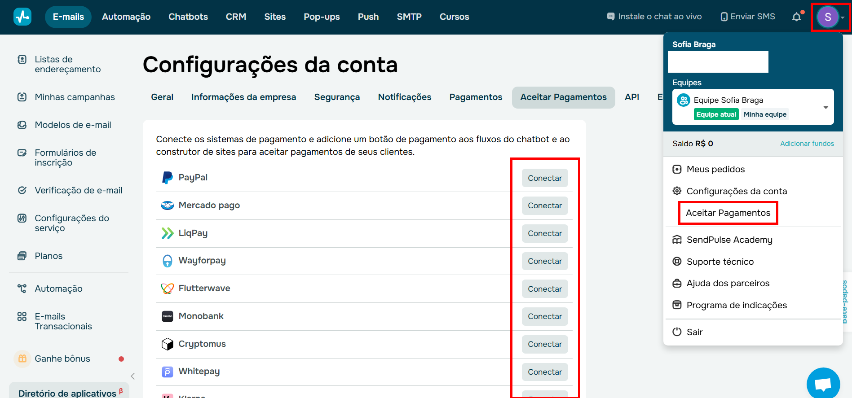Go to the CRM section
The width and height of the screenshot is (852, 398).
[236, 17]
